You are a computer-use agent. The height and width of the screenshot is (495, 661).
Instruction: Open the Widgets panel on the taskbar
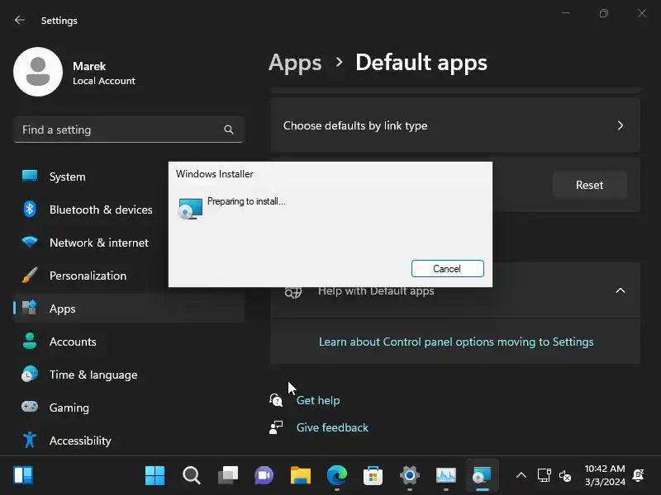coord(23,476)
